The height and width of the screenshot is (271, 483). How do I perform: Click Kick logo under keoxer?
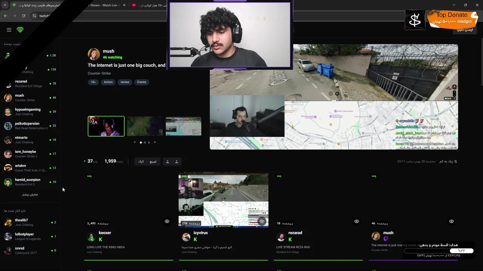click(100, 239)
